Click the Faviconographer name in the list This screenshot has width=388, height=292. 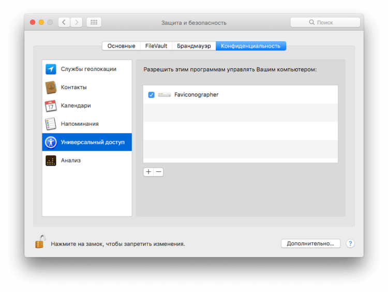pos(197,95)
